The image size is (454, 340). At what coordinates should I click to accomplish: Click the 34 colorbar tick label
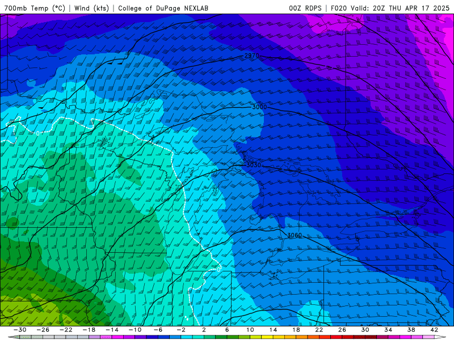coord(388,330)
